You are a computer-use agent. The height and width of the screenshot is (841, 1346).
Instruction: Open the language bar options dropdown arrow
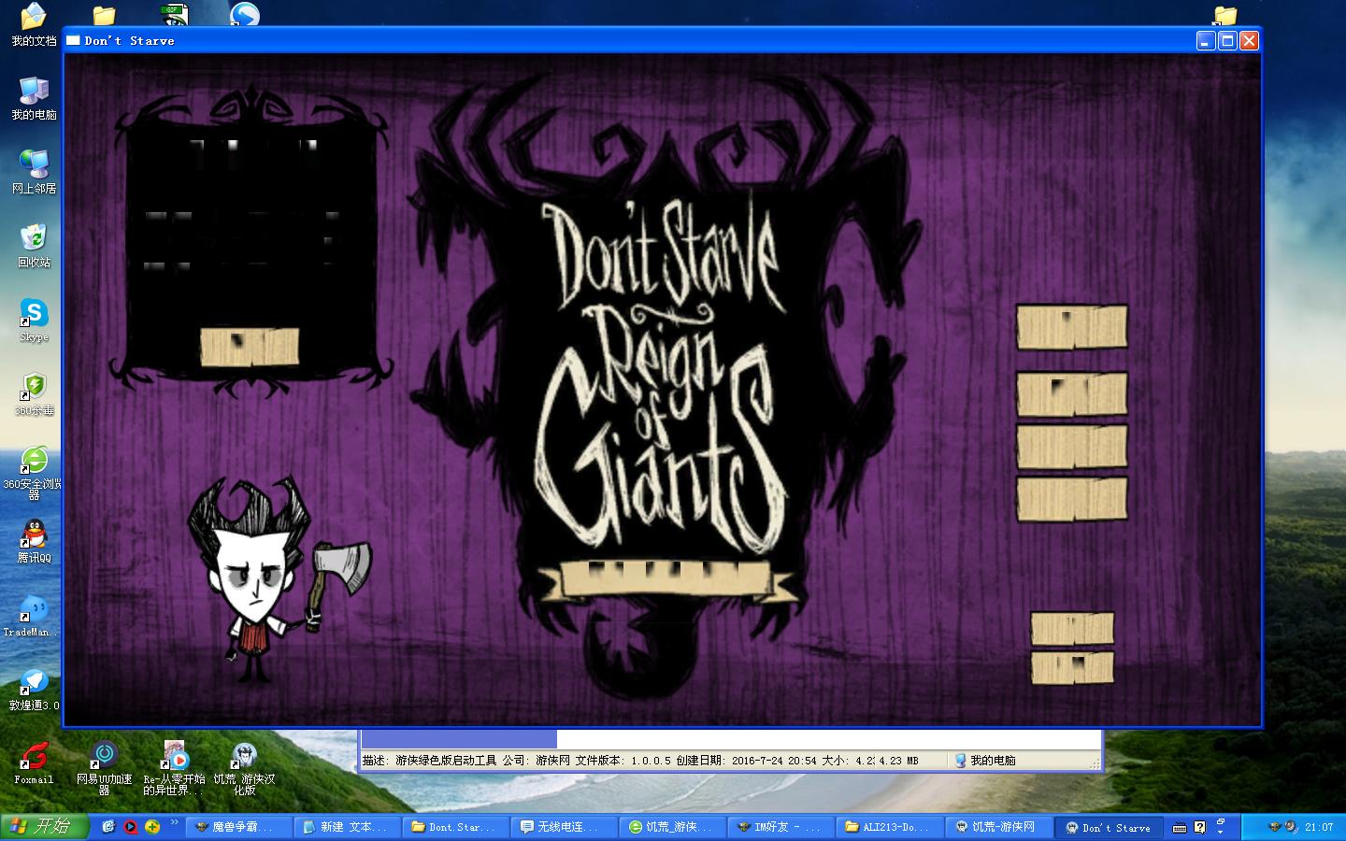[1220, 832]
